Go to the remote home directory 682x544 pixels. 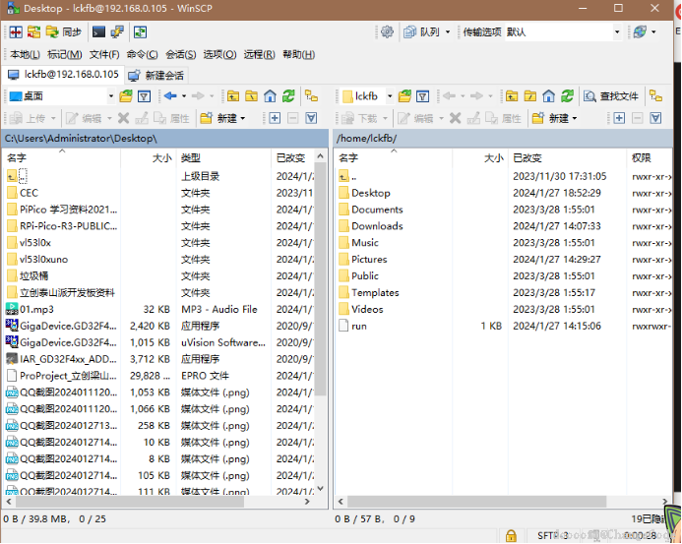click(549, 96)
